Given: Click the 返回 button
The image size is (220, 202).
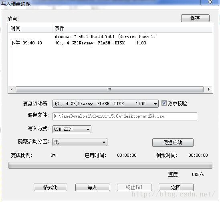Looking at the screenshot, I should click(176, 187).
